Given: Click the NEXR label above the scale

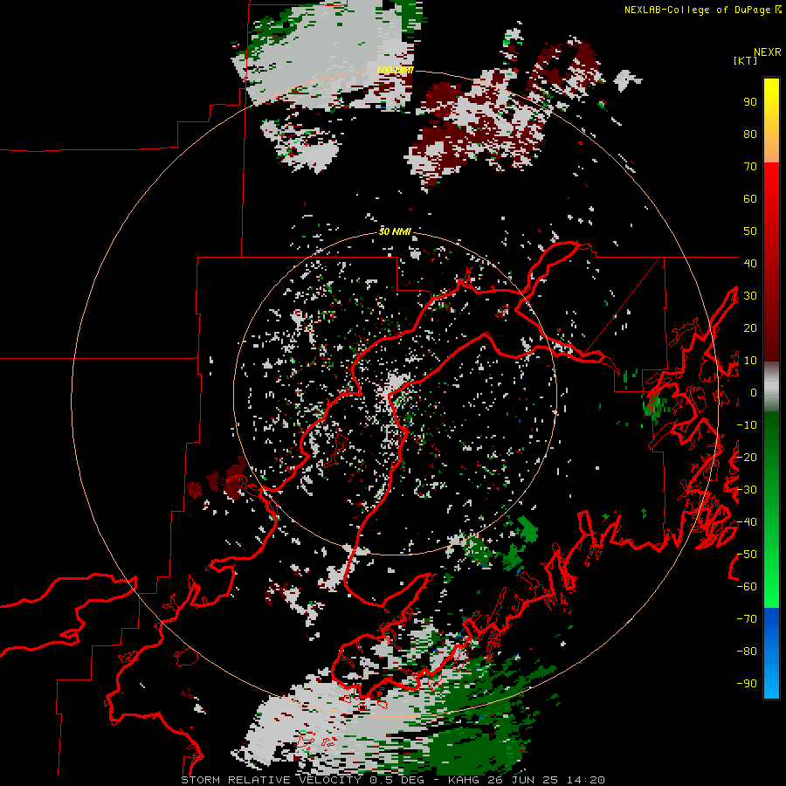Looking at the screenshot, I should tap(767, 52).
